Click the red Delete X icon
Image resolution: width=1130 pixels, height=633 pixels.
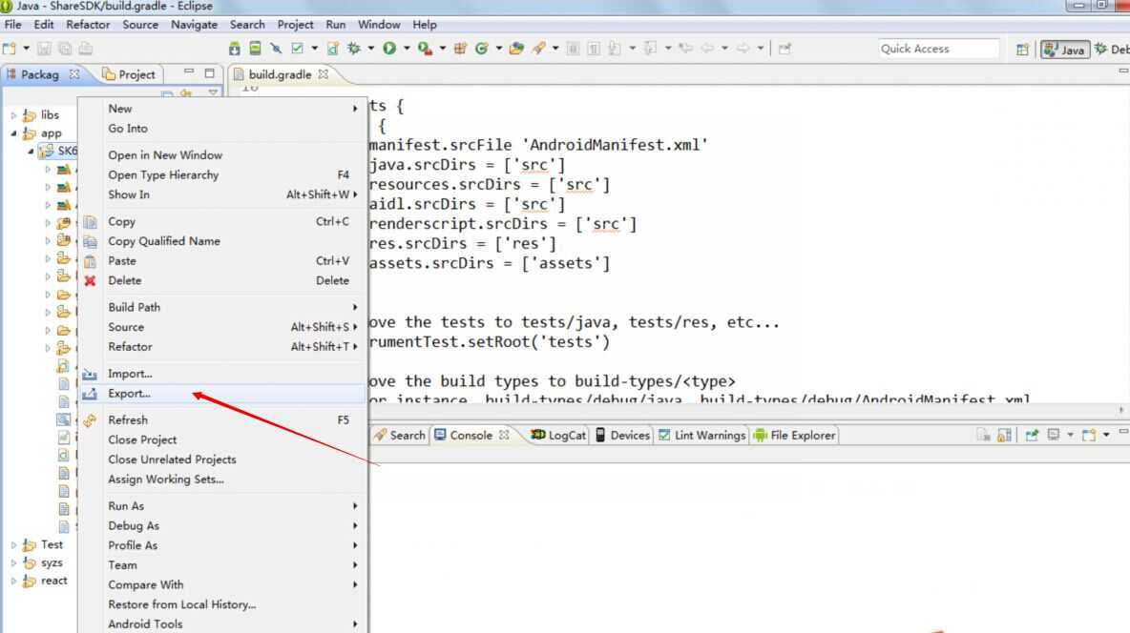90,281
